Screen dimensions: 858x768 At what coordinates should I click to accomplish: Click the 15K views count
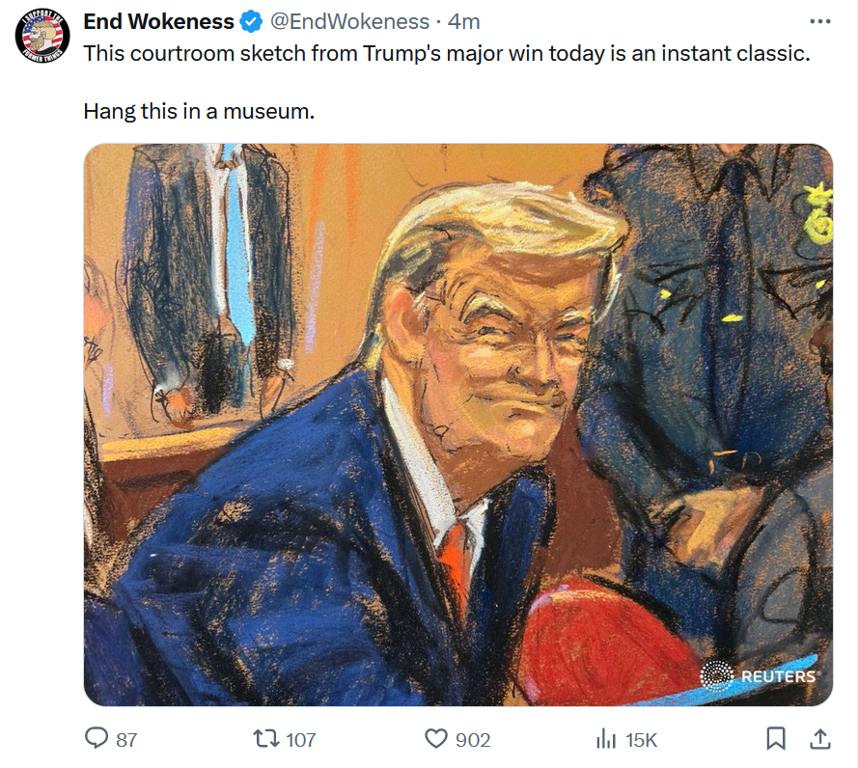[641, 740]
